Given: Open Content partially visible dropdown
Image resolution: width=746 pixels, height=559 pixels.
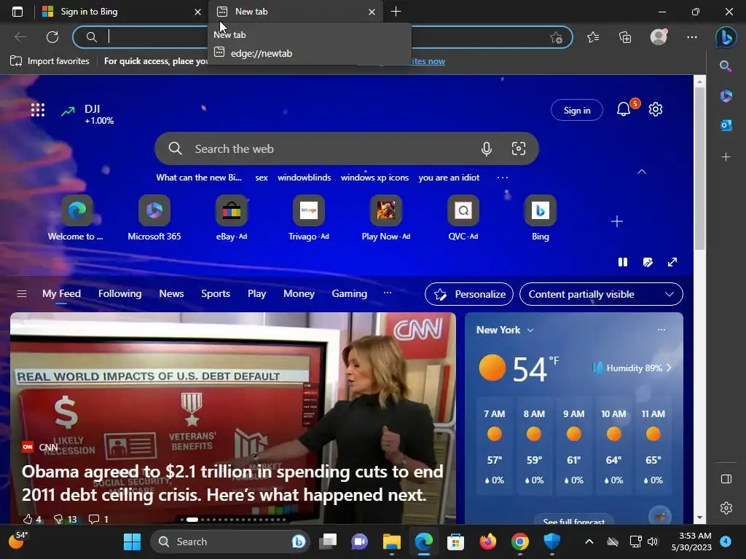Looking at the screenshot, I should coord(601,294).
